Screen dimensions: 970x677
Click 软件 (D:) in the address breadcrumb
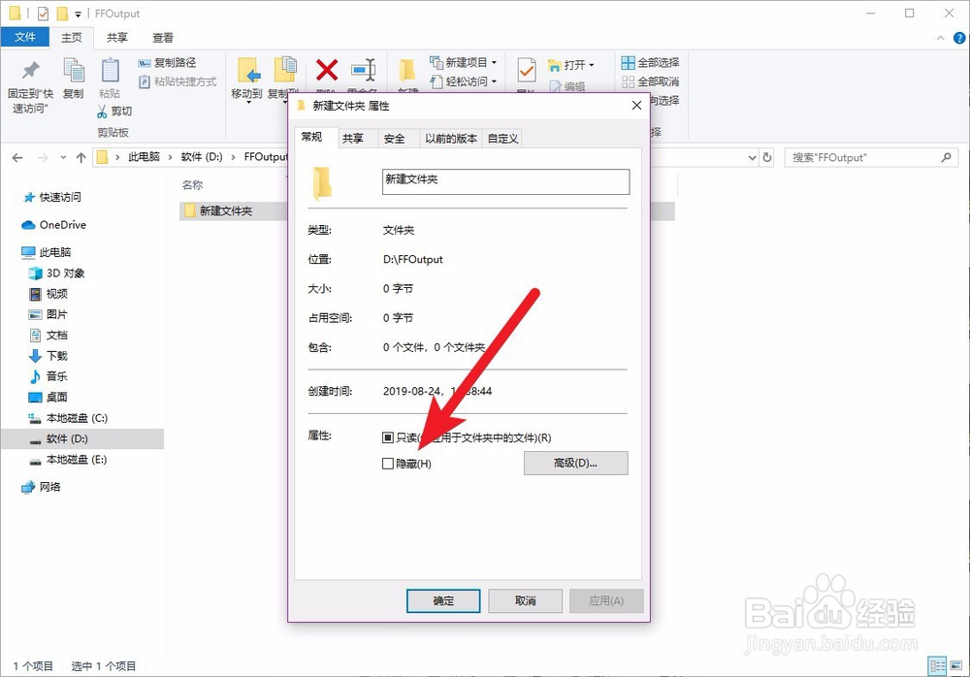pos(202,157)
